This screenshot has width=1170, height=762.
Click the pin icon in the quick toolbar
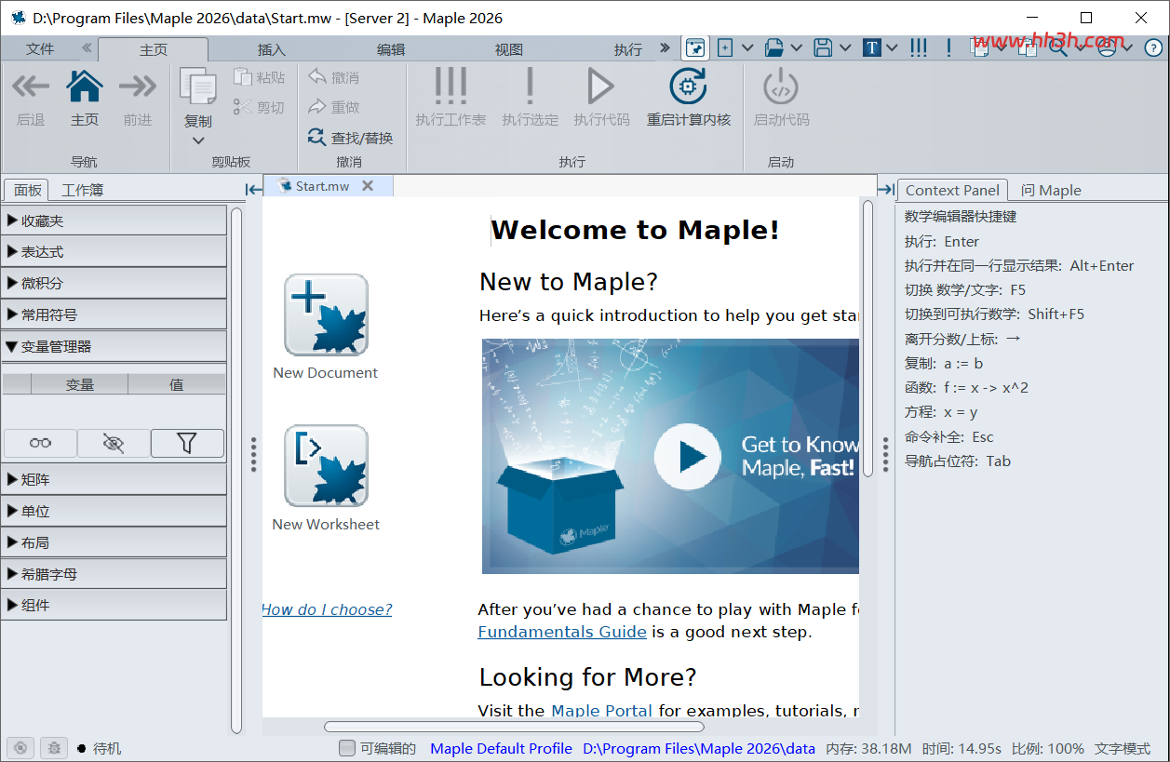point(695,47)
